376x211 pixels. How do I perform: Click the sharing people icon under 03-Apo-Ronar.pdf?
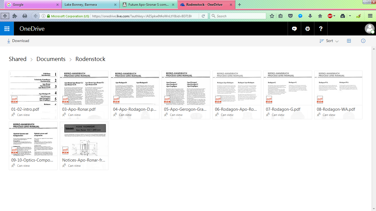(x=64, y=115)
